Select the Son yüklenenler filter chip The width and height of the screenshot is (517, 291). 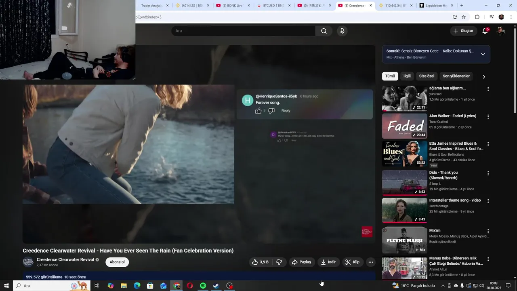point(456,76)
